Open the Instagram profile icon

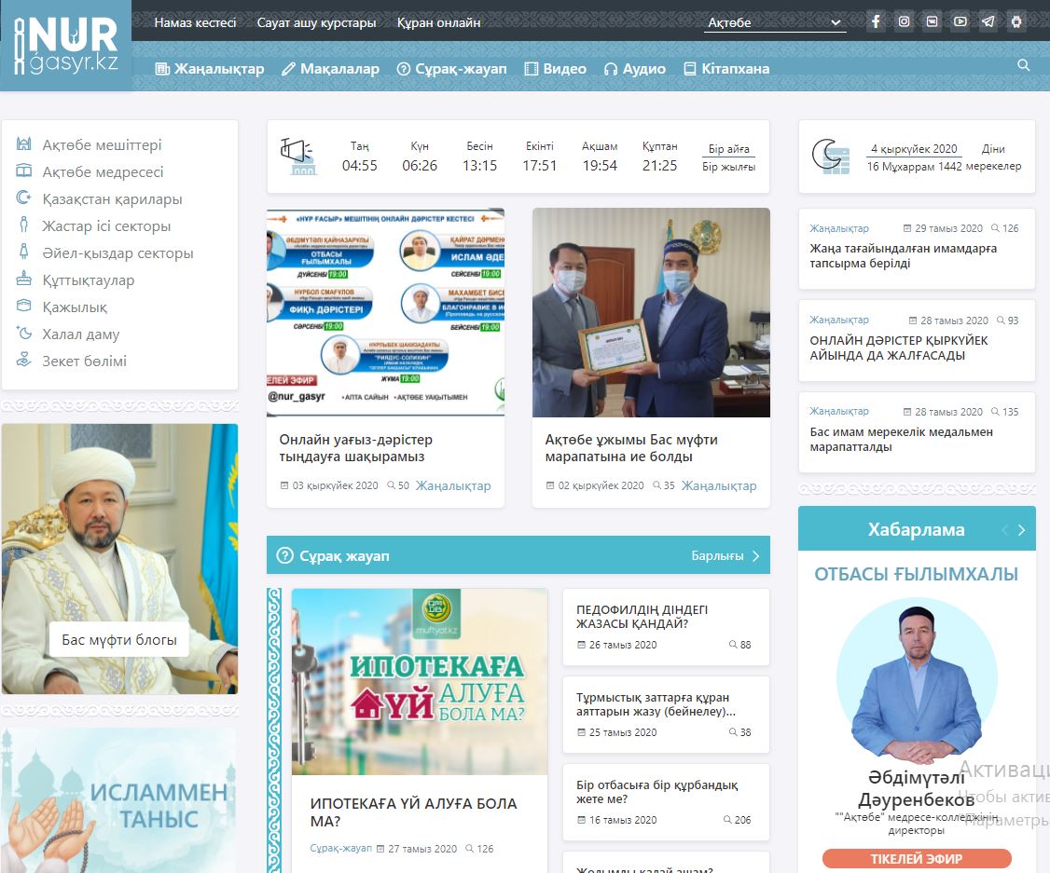click(x=904, y=21)
